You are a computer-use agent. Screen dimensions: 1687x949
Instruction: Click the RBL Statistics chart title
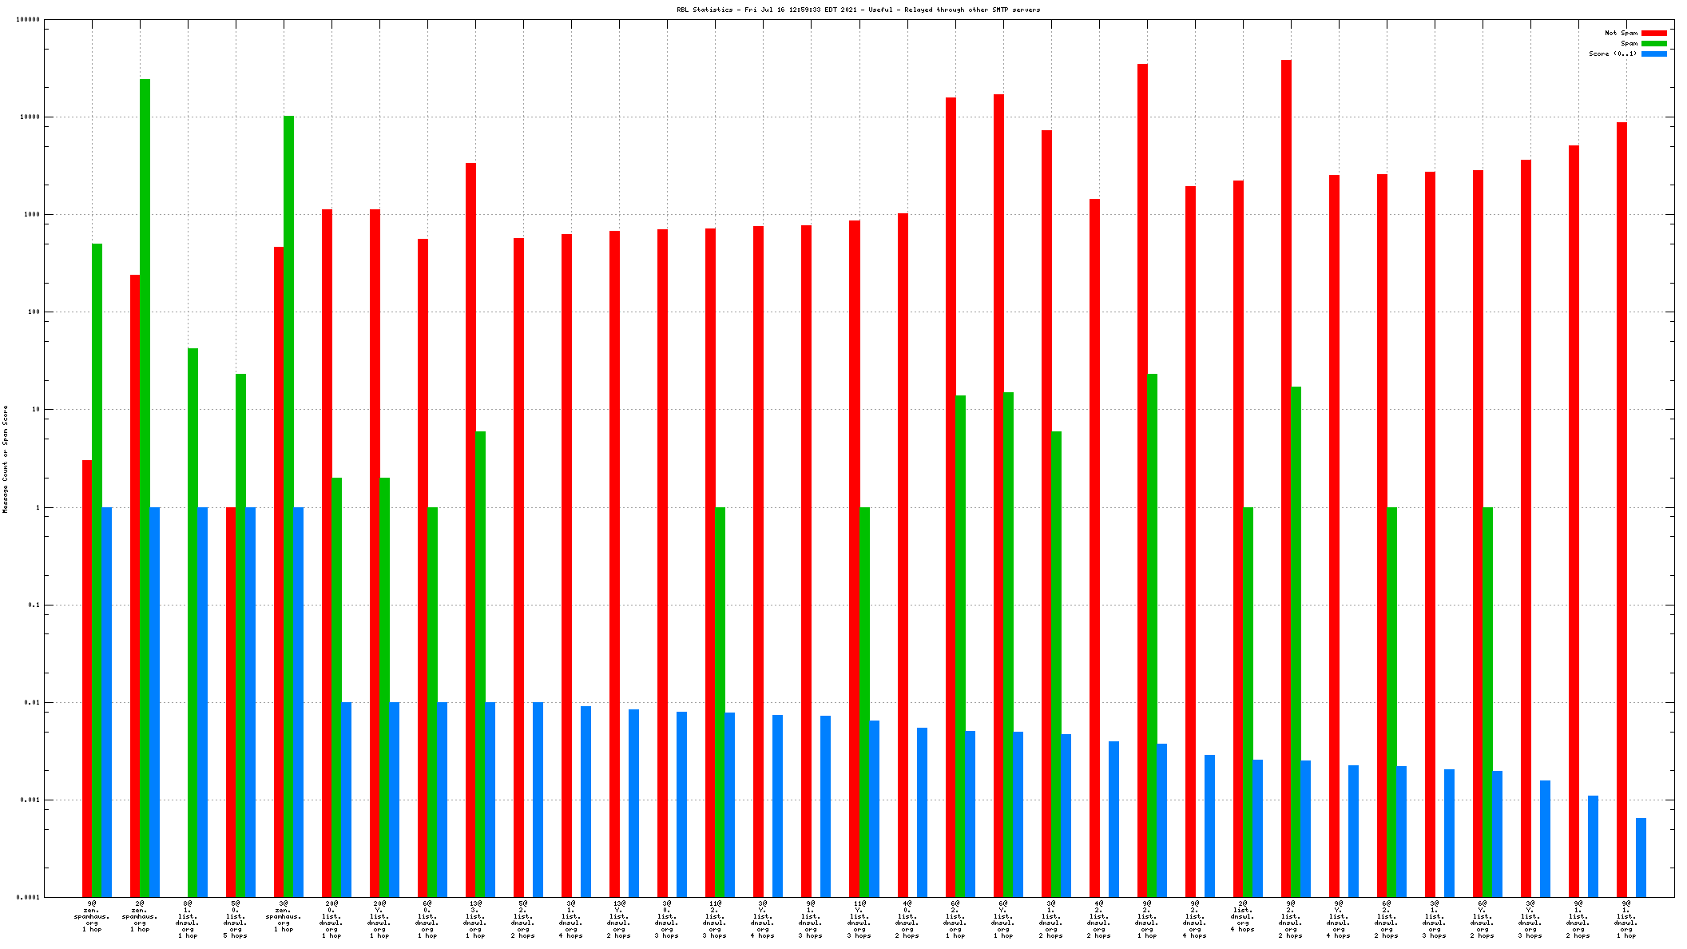click(x=858, y=10)
